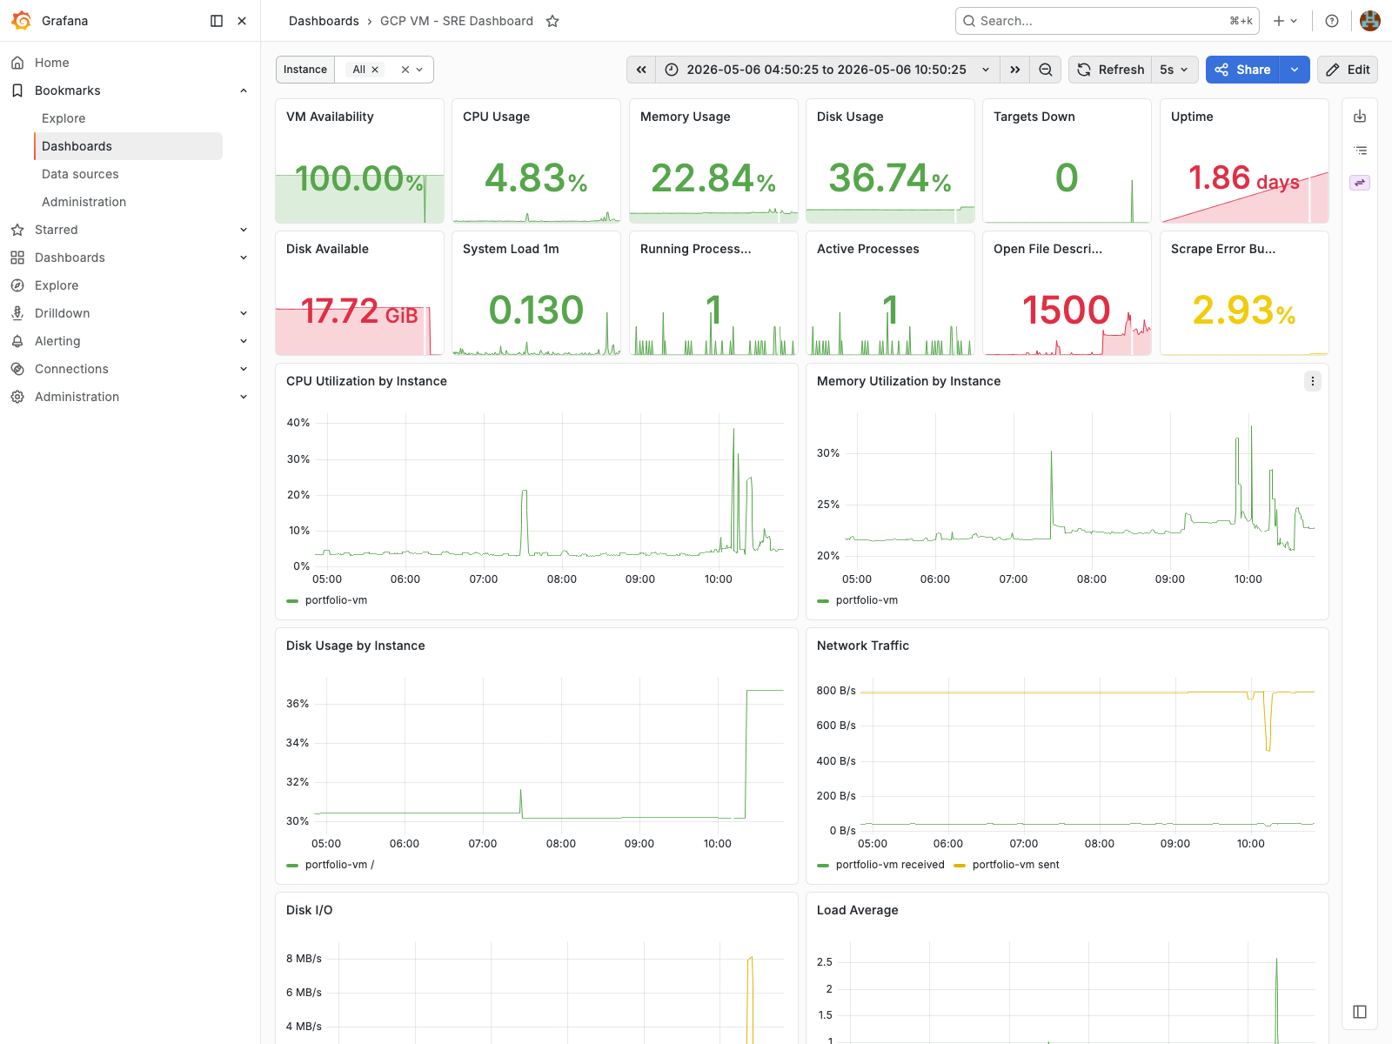Click the Grafana logo icon
This screenshot has width=1392, height=1044.
21,21
